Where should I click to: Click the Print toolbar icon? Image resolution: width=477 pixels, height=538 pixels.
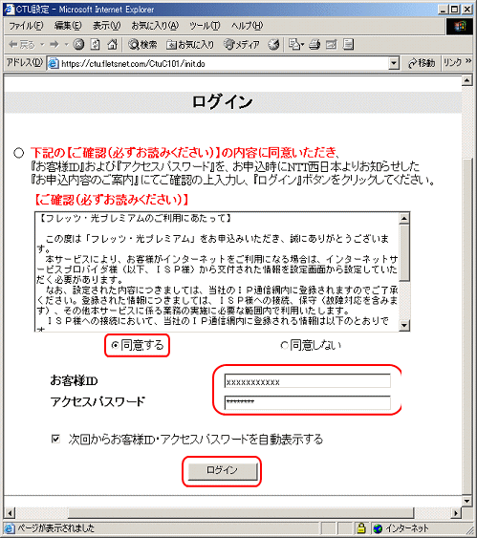pyautogui.click(x=314, y=45)
